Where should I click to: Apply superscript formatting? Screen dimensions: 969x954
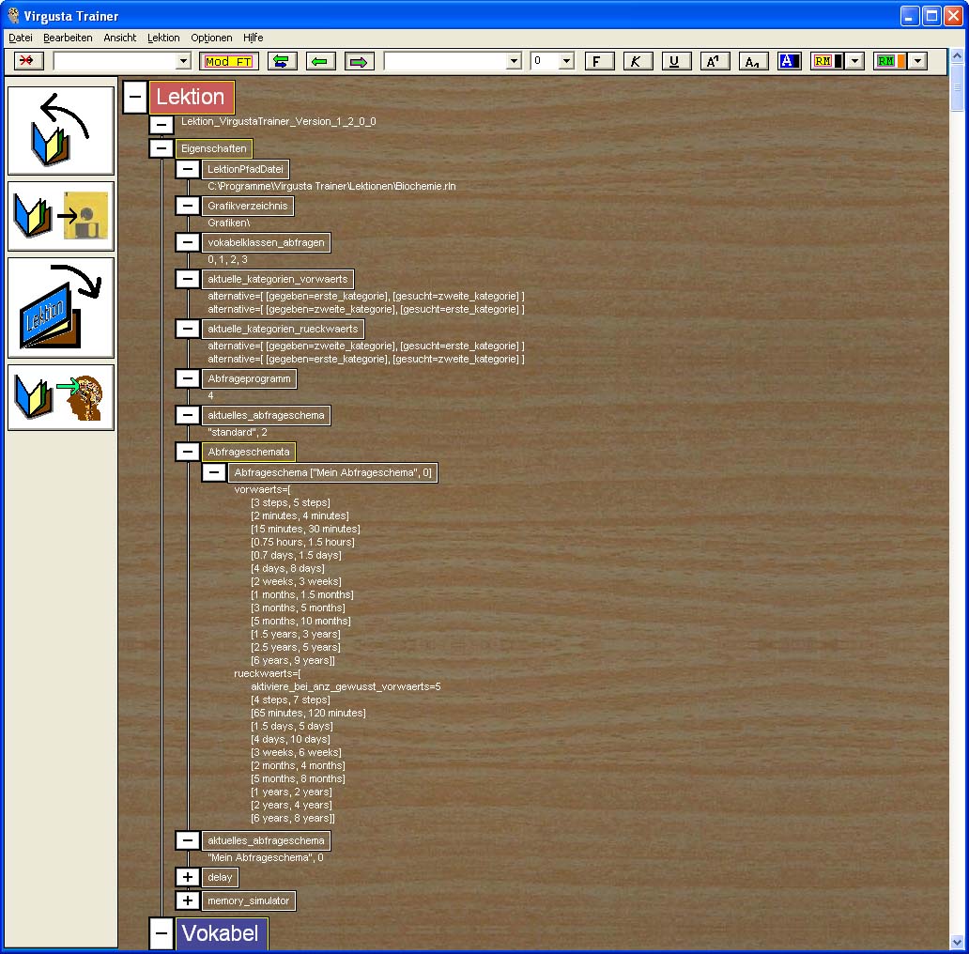[715, 61]
